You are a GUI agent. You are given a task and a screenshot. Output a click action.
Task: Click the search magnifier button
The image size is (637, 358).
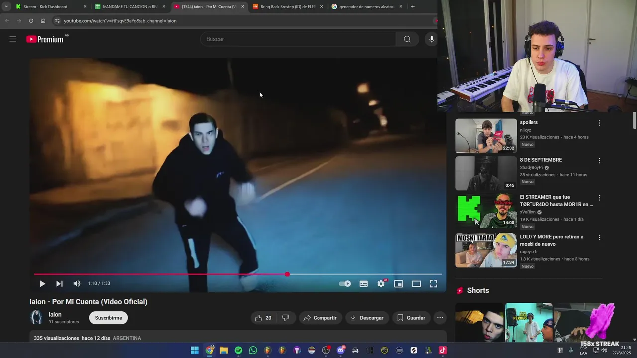(x=407, y=39)
